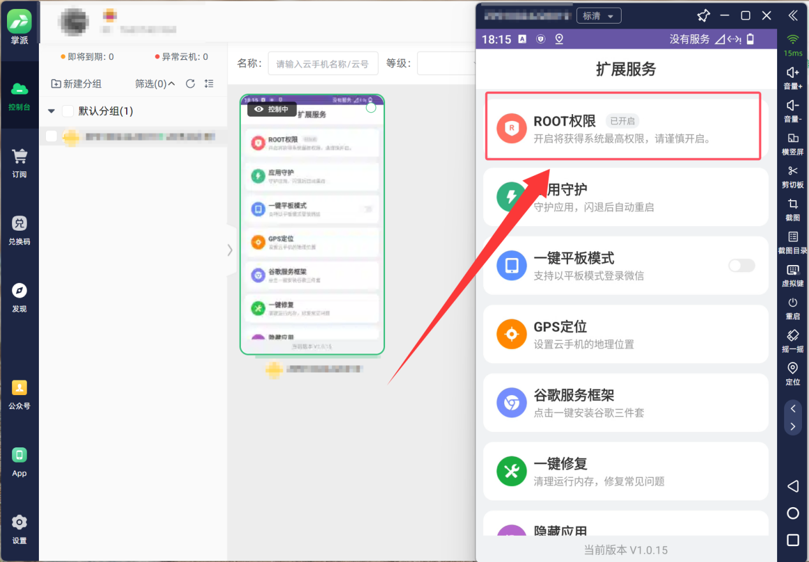Click the 控制中 eye badge
Screen dimensions: 809x562
click(272, 109)
